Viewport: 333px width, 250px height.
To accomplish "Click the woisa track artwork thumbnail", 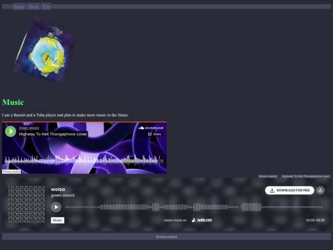I will 27,204.
